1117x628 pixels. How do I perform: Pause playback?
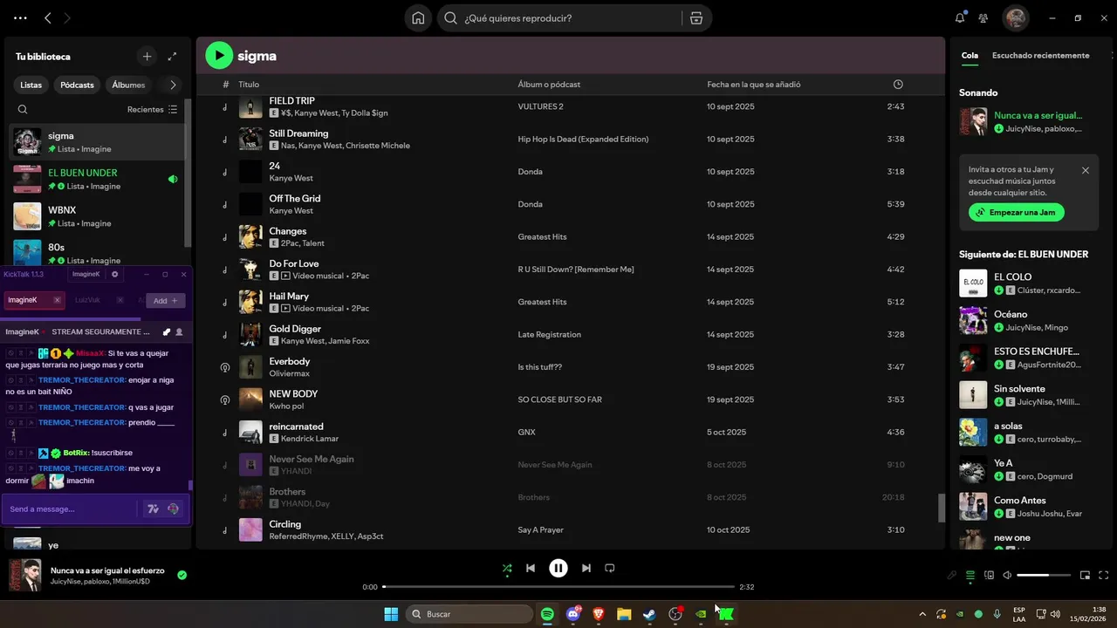[x=558, y=568]
